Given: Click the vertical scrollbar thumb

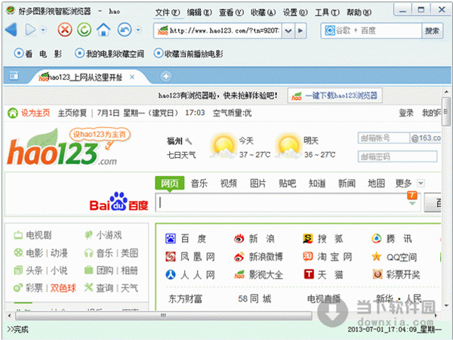Looking at the screenshot, I should click(446, 111).
